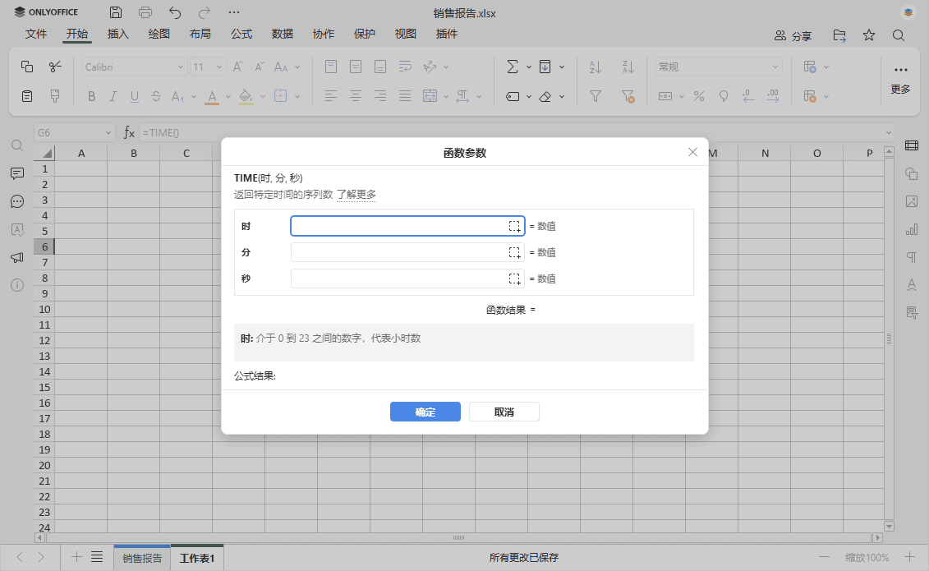Expand the G6 name box dropdown
Screen dimensions: 929x571
pos(109,132)
